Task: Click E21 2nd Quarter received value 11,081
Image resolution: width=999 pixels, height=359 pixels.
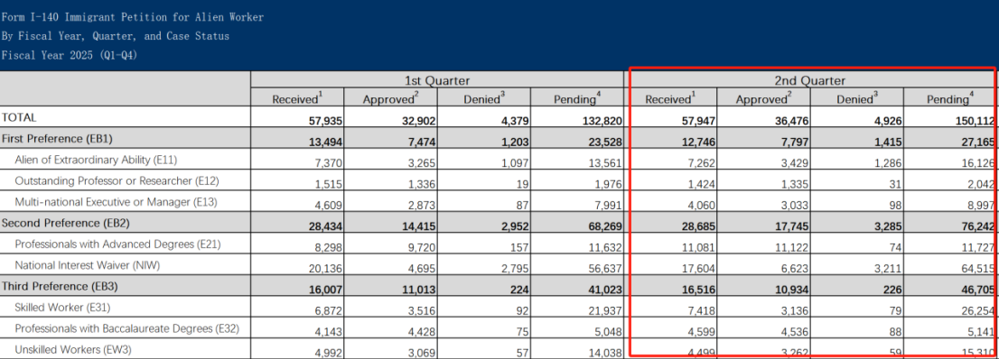Action: [x=698, y=247]
